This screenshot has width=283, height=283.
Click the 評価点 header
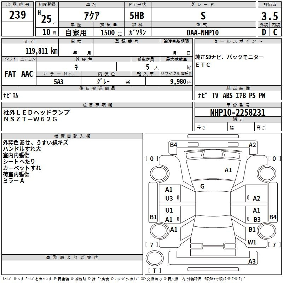click(270, 5)
